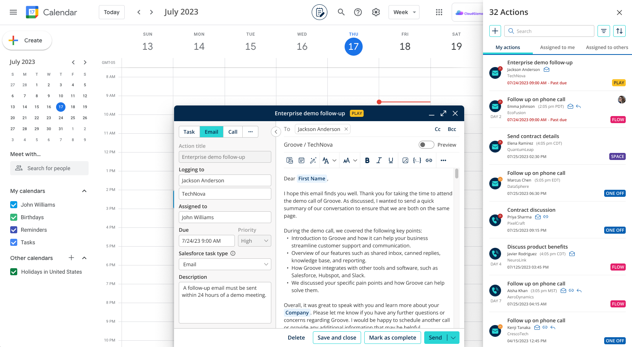Add a new action with plus icon
This screenshot has height=347, width=632.
tap(495, 31)
